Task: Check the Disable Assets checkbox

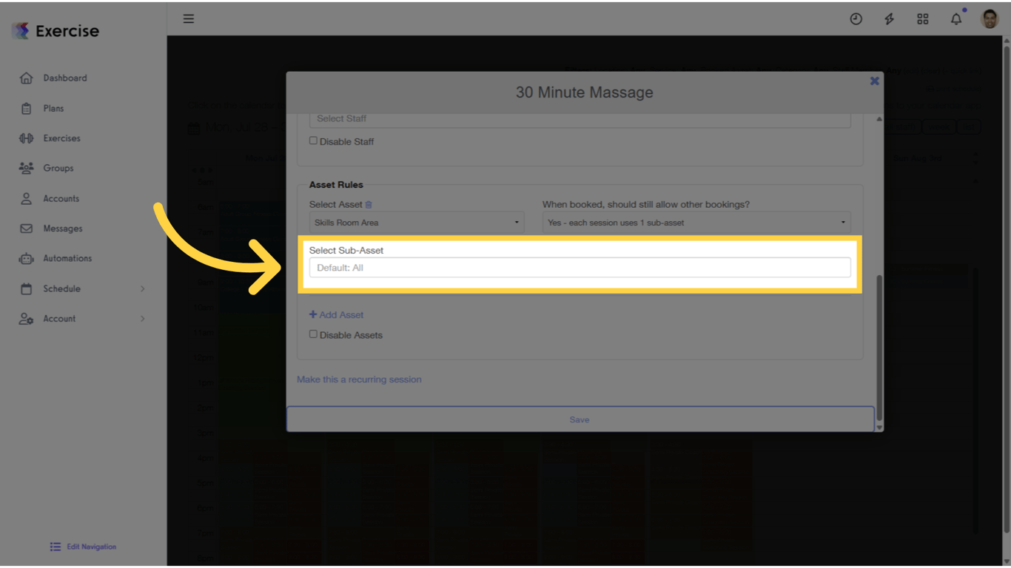Action: 313,334
